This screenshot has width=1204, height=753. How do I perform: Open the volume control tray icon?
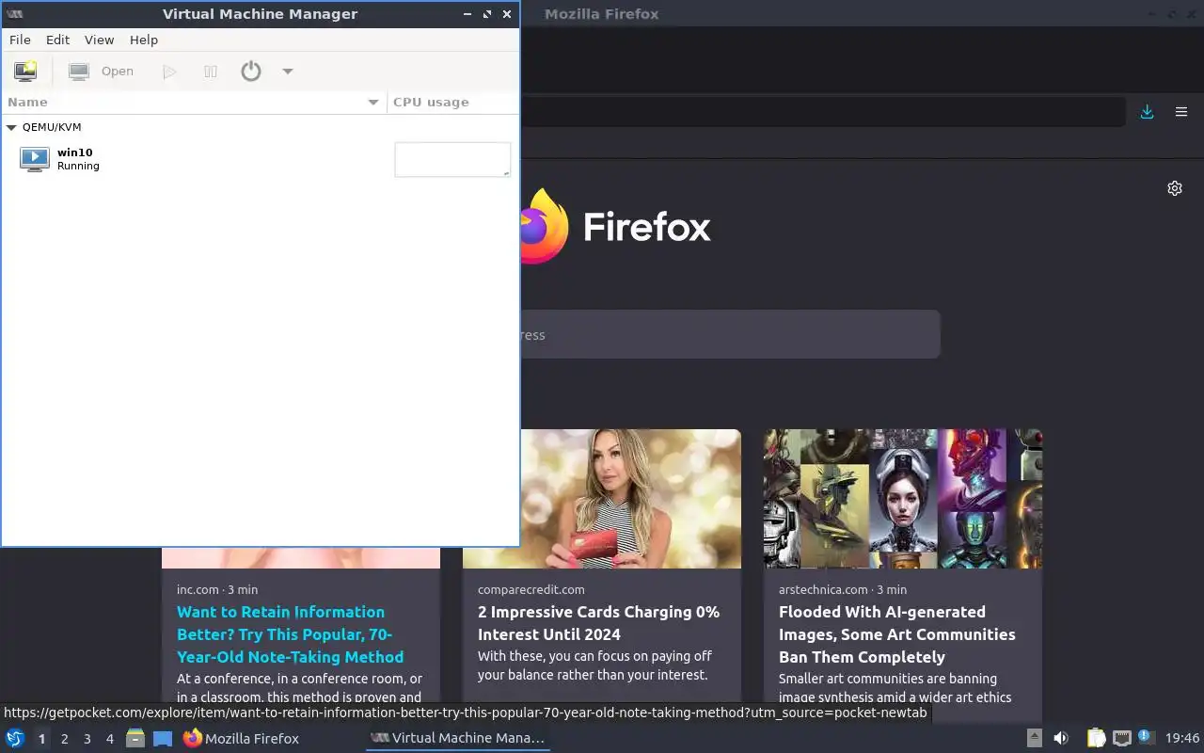coord(1061,739)
